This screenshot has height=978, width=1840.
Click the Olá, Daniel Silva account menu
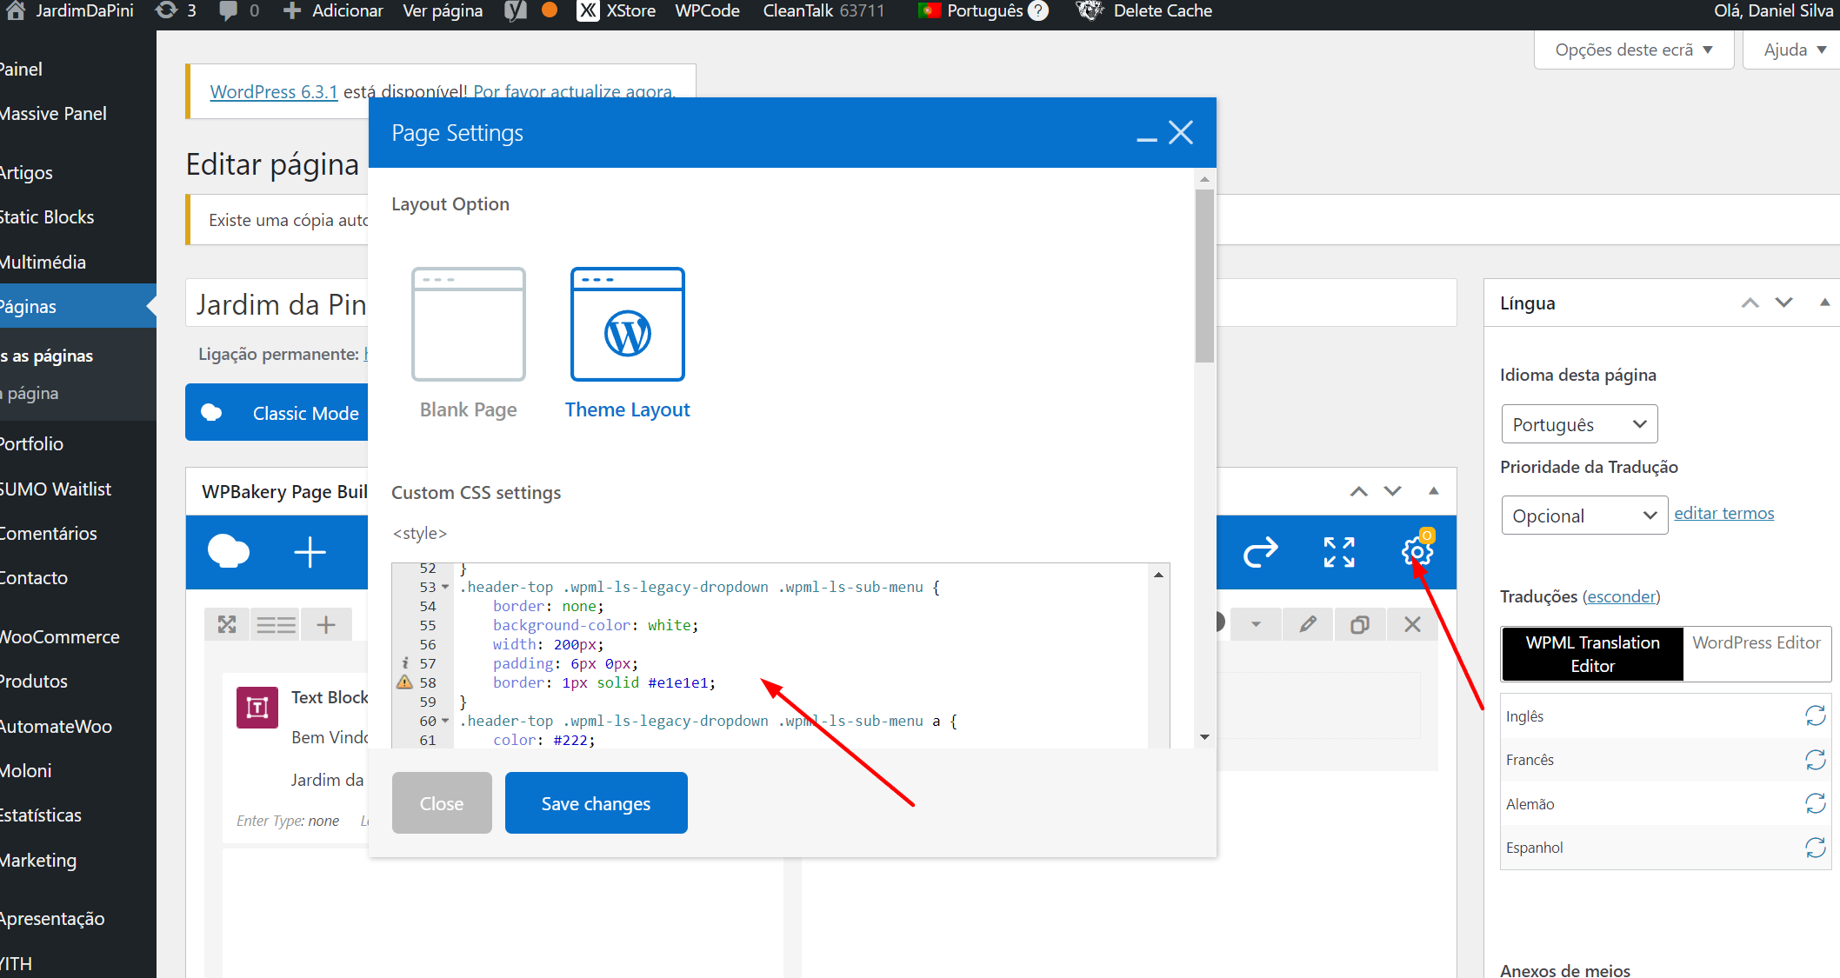[x=1773, y=11]
